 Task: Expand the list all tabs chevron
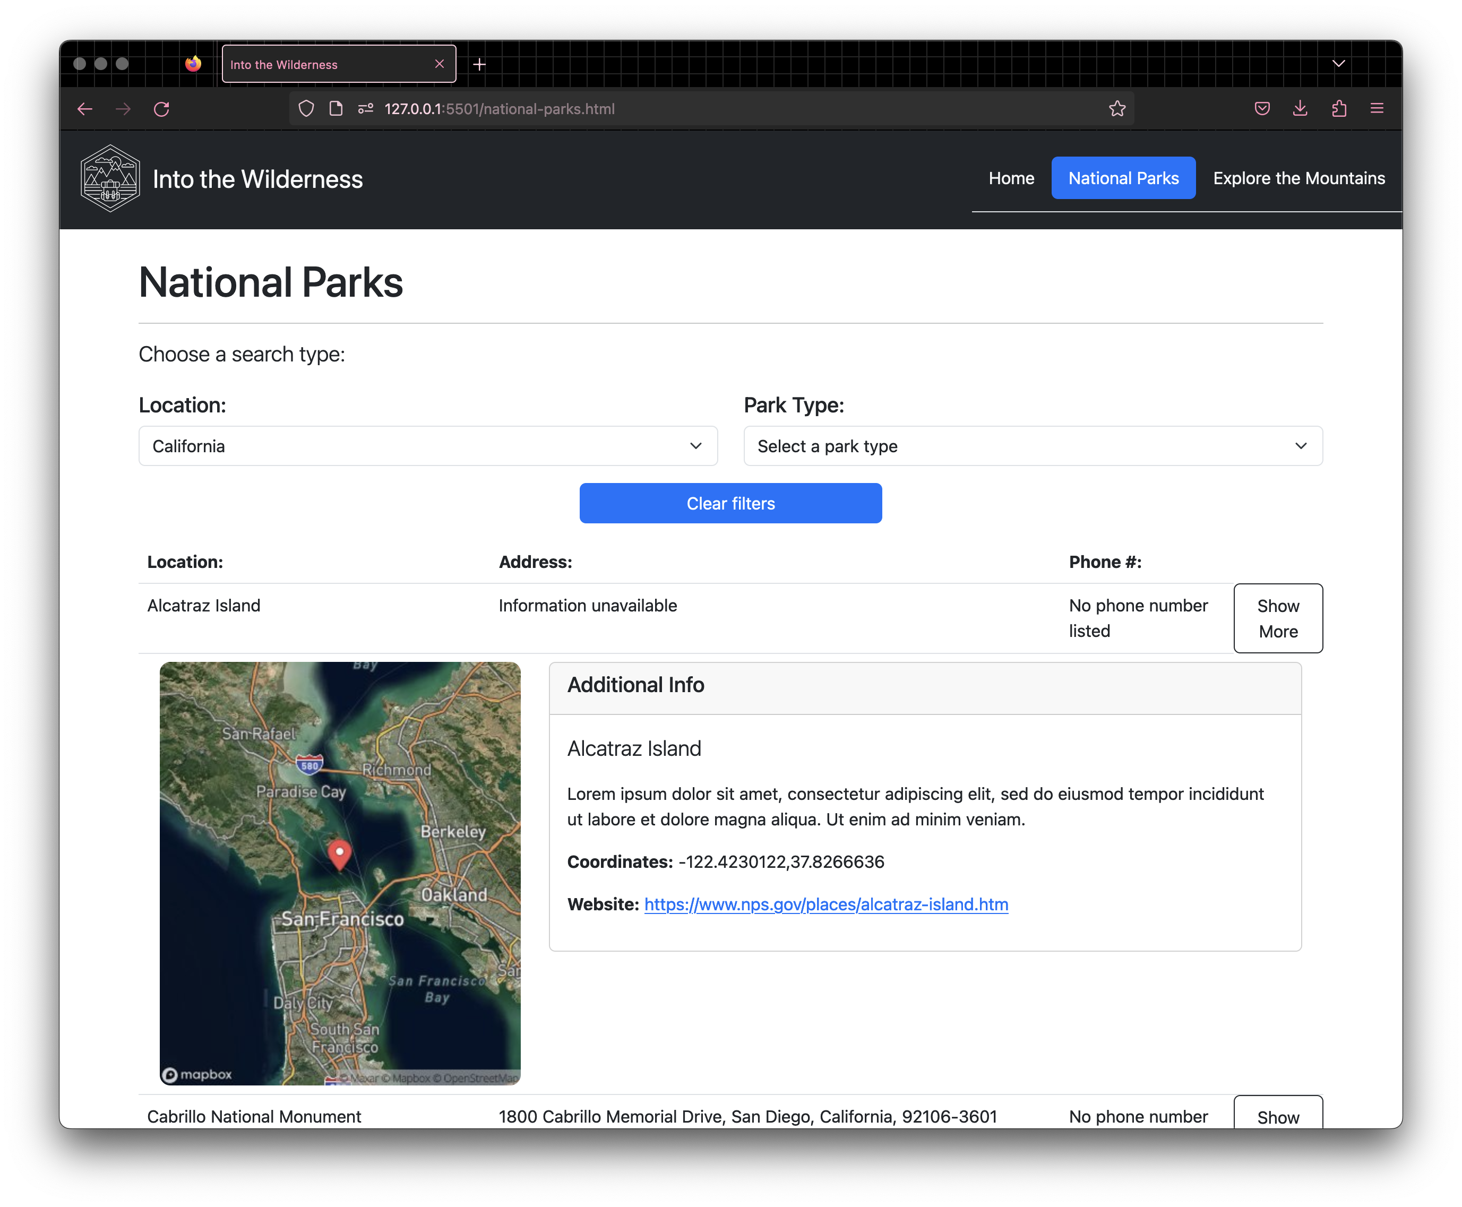point(1338,64)
